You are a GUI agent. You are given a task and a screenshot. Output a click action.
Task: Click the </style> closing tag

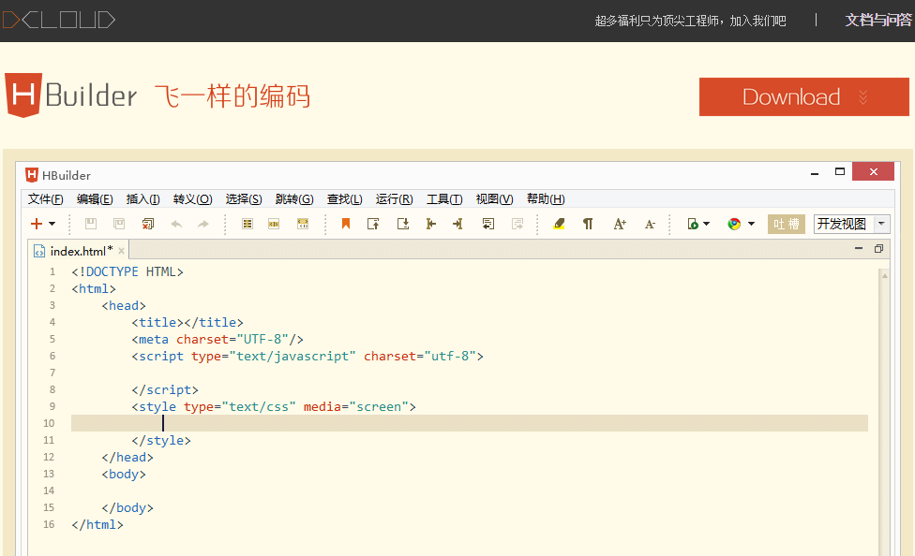[161, 441]
